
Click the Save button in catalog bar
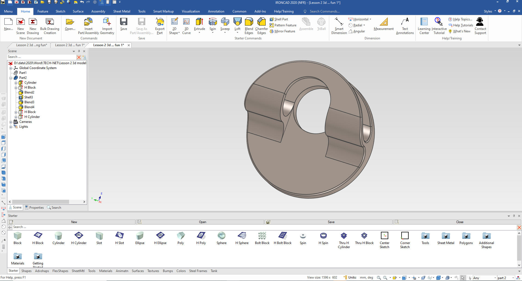pyautogui.click(x=331, y=222)
